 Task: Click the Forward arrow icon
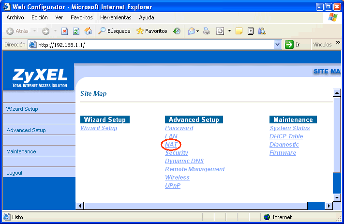[x=45, y=31]
